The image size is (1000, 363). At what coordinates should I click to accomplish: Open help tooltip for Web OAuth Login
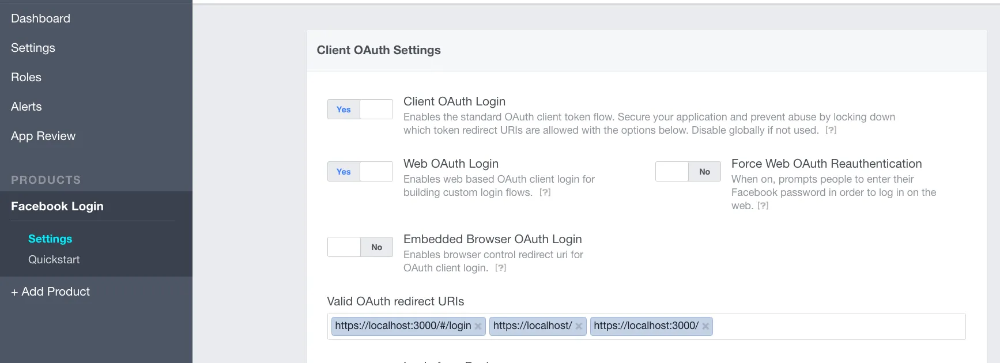[x=545, y=192]
